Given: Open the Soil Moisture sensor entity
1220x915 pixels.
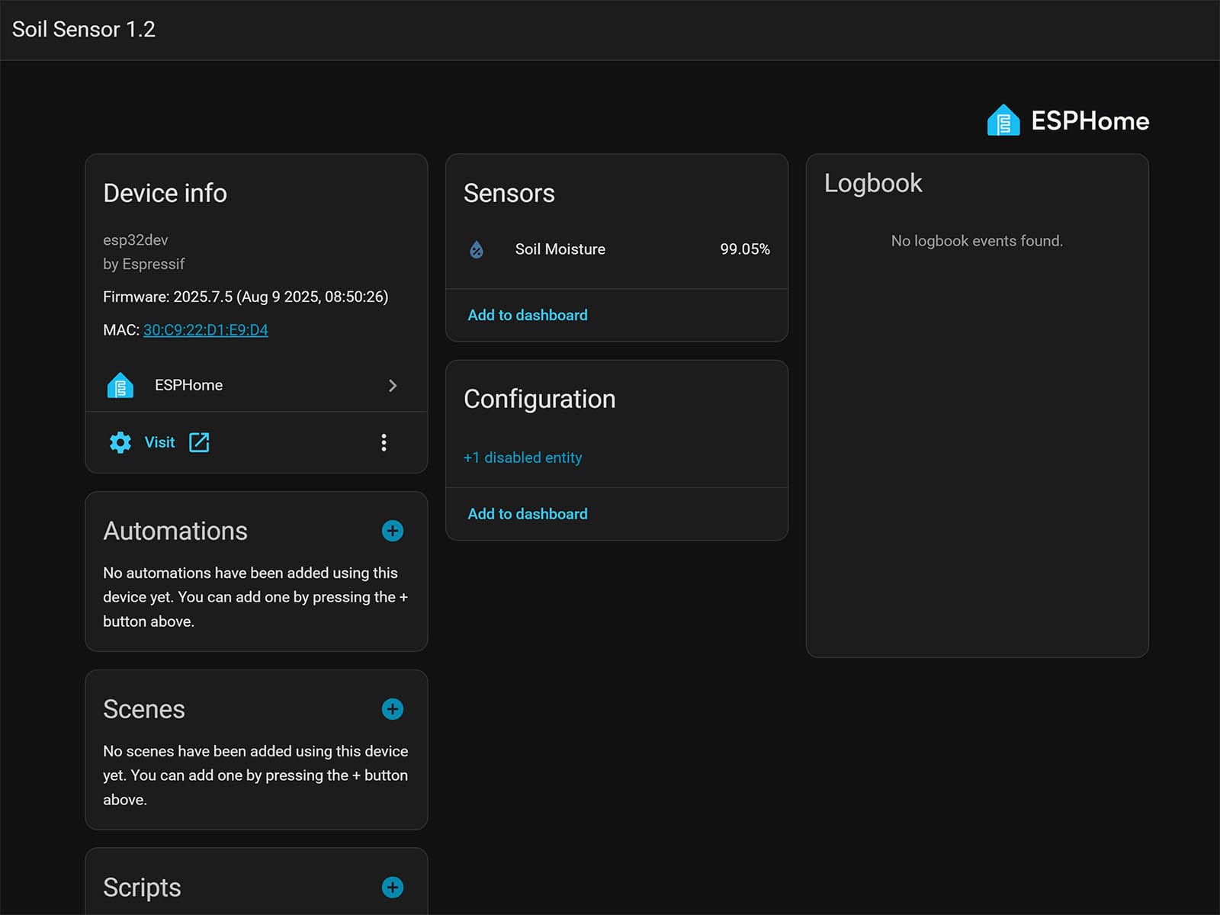Looking at the screenshot, I should pos(560,249).
